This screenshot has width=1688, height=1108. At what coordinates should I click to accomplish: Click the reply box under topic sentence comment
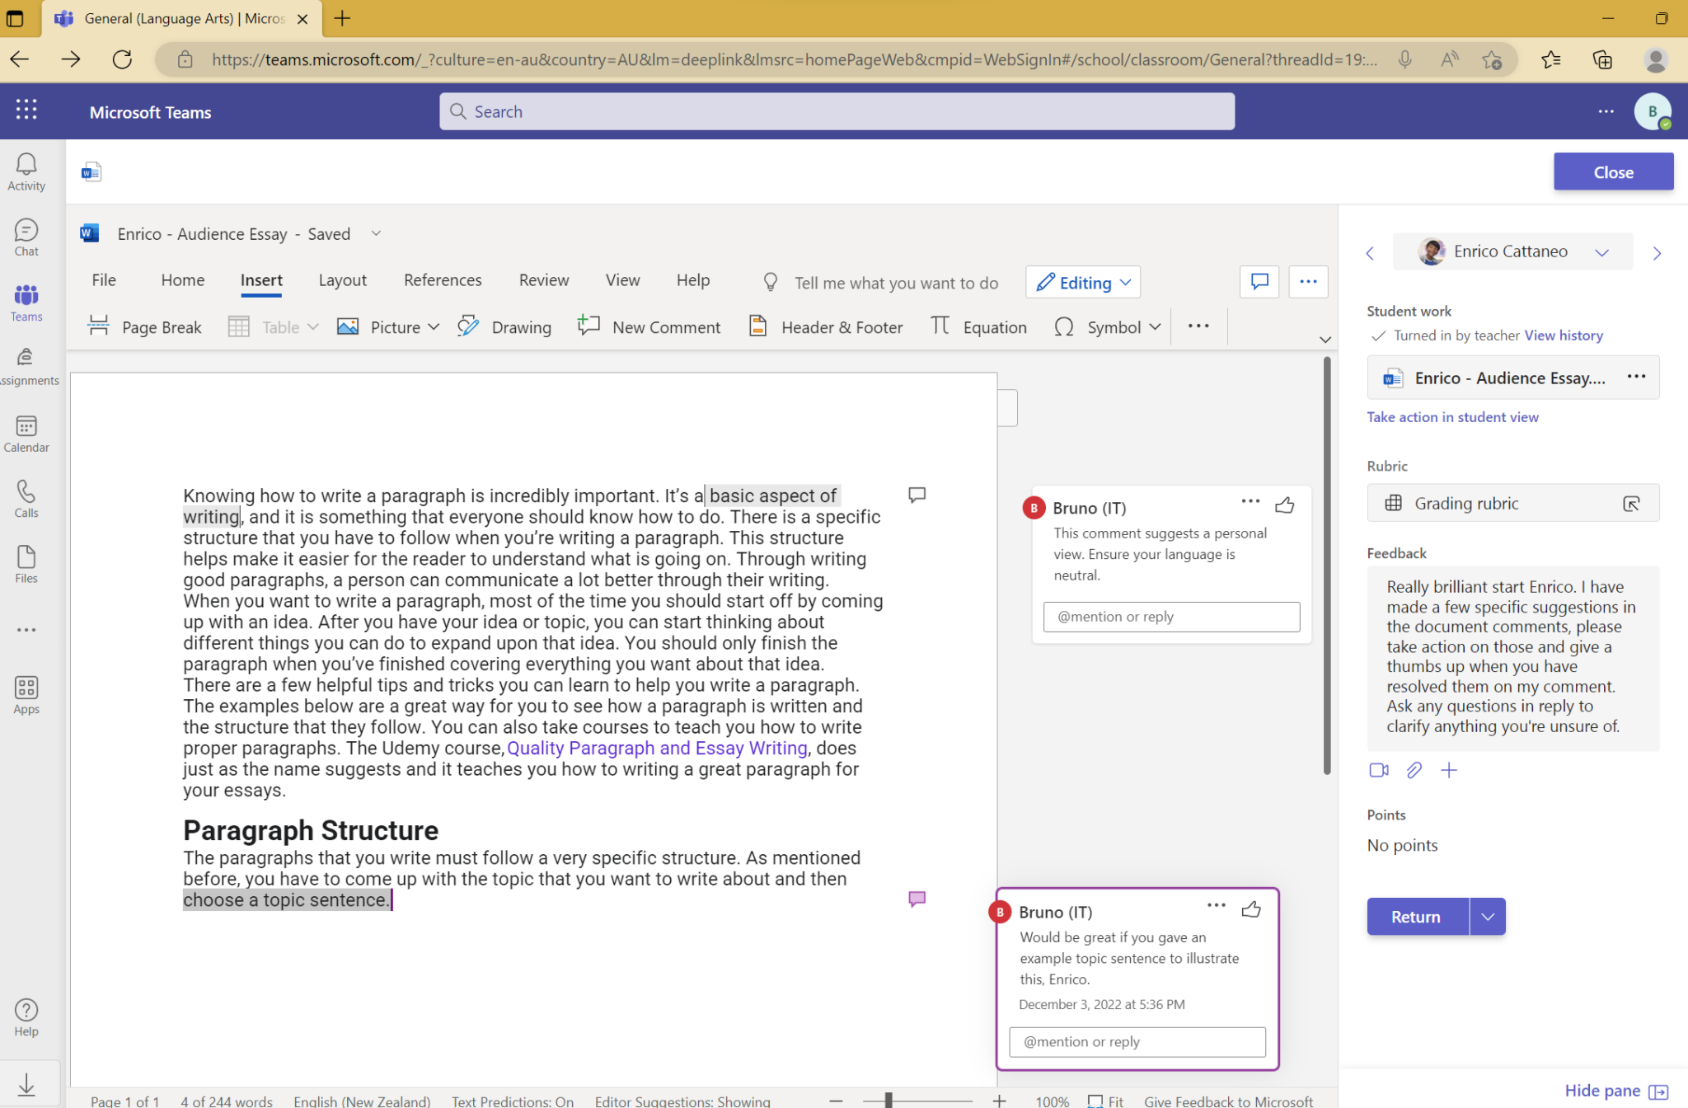1137,1042
